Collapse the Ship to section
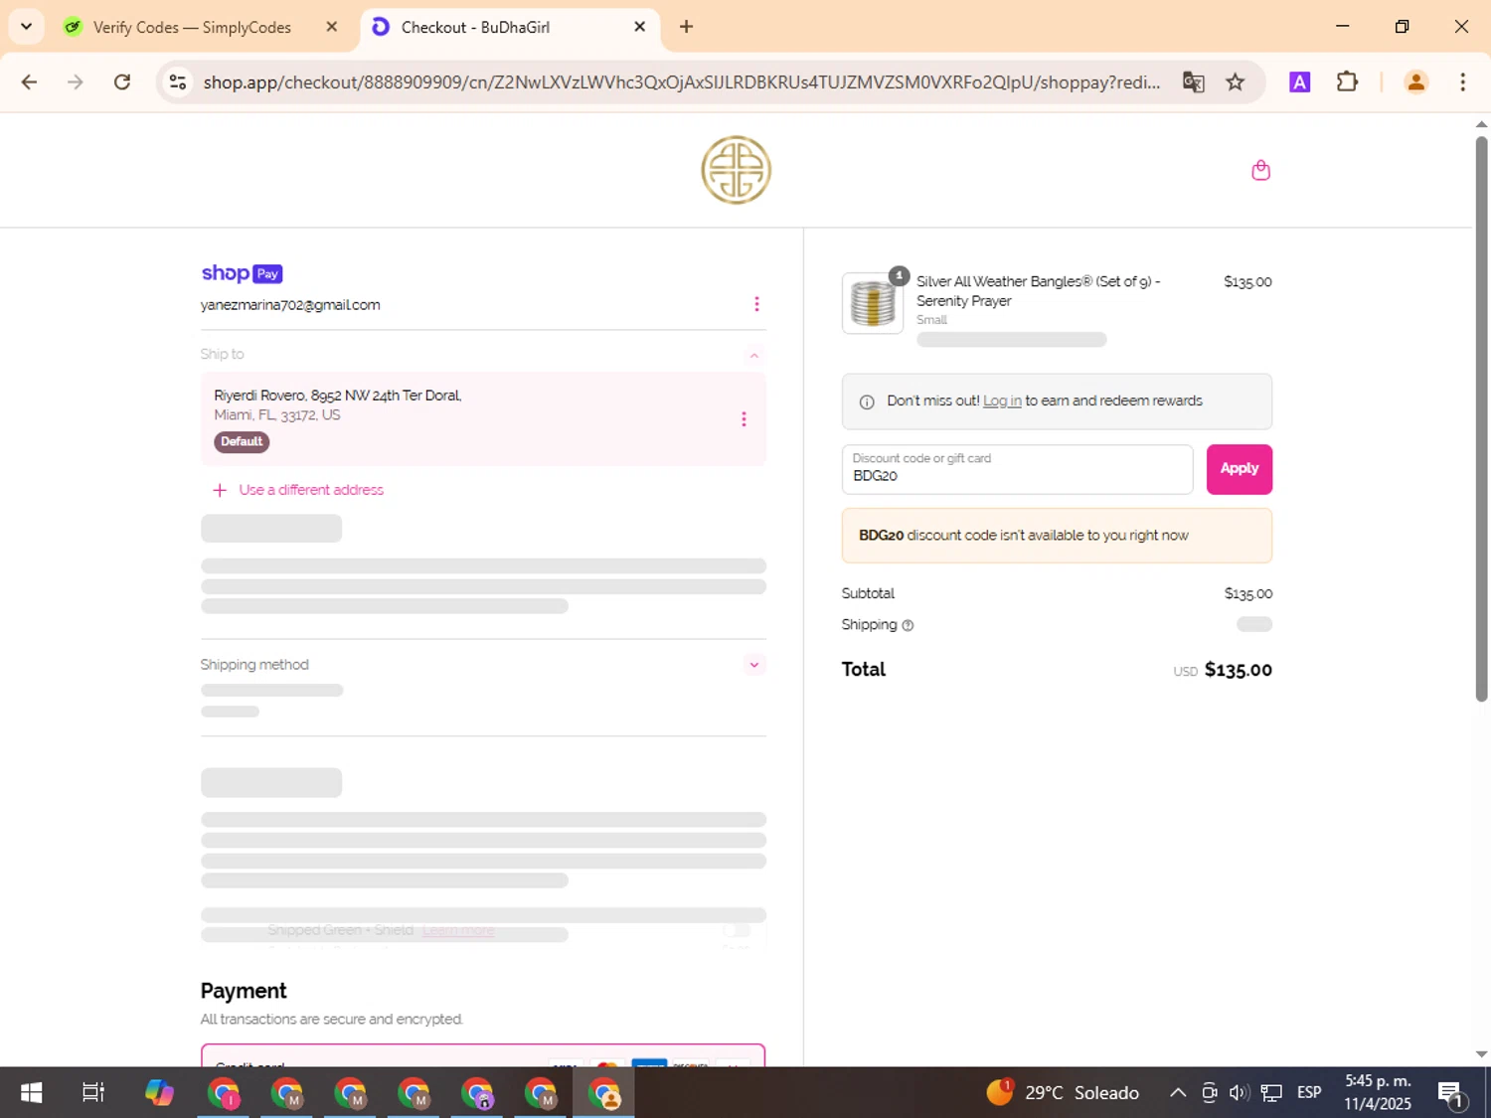 coord(754,355)
